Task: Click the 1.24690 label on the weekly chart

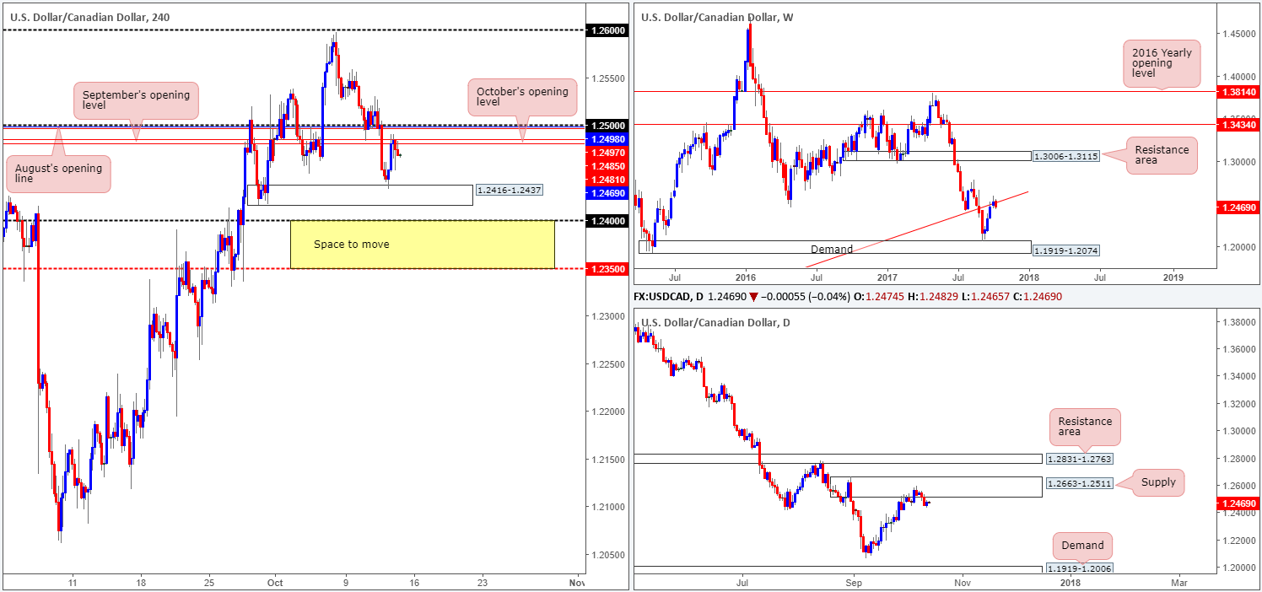Action: [1238, 206]
